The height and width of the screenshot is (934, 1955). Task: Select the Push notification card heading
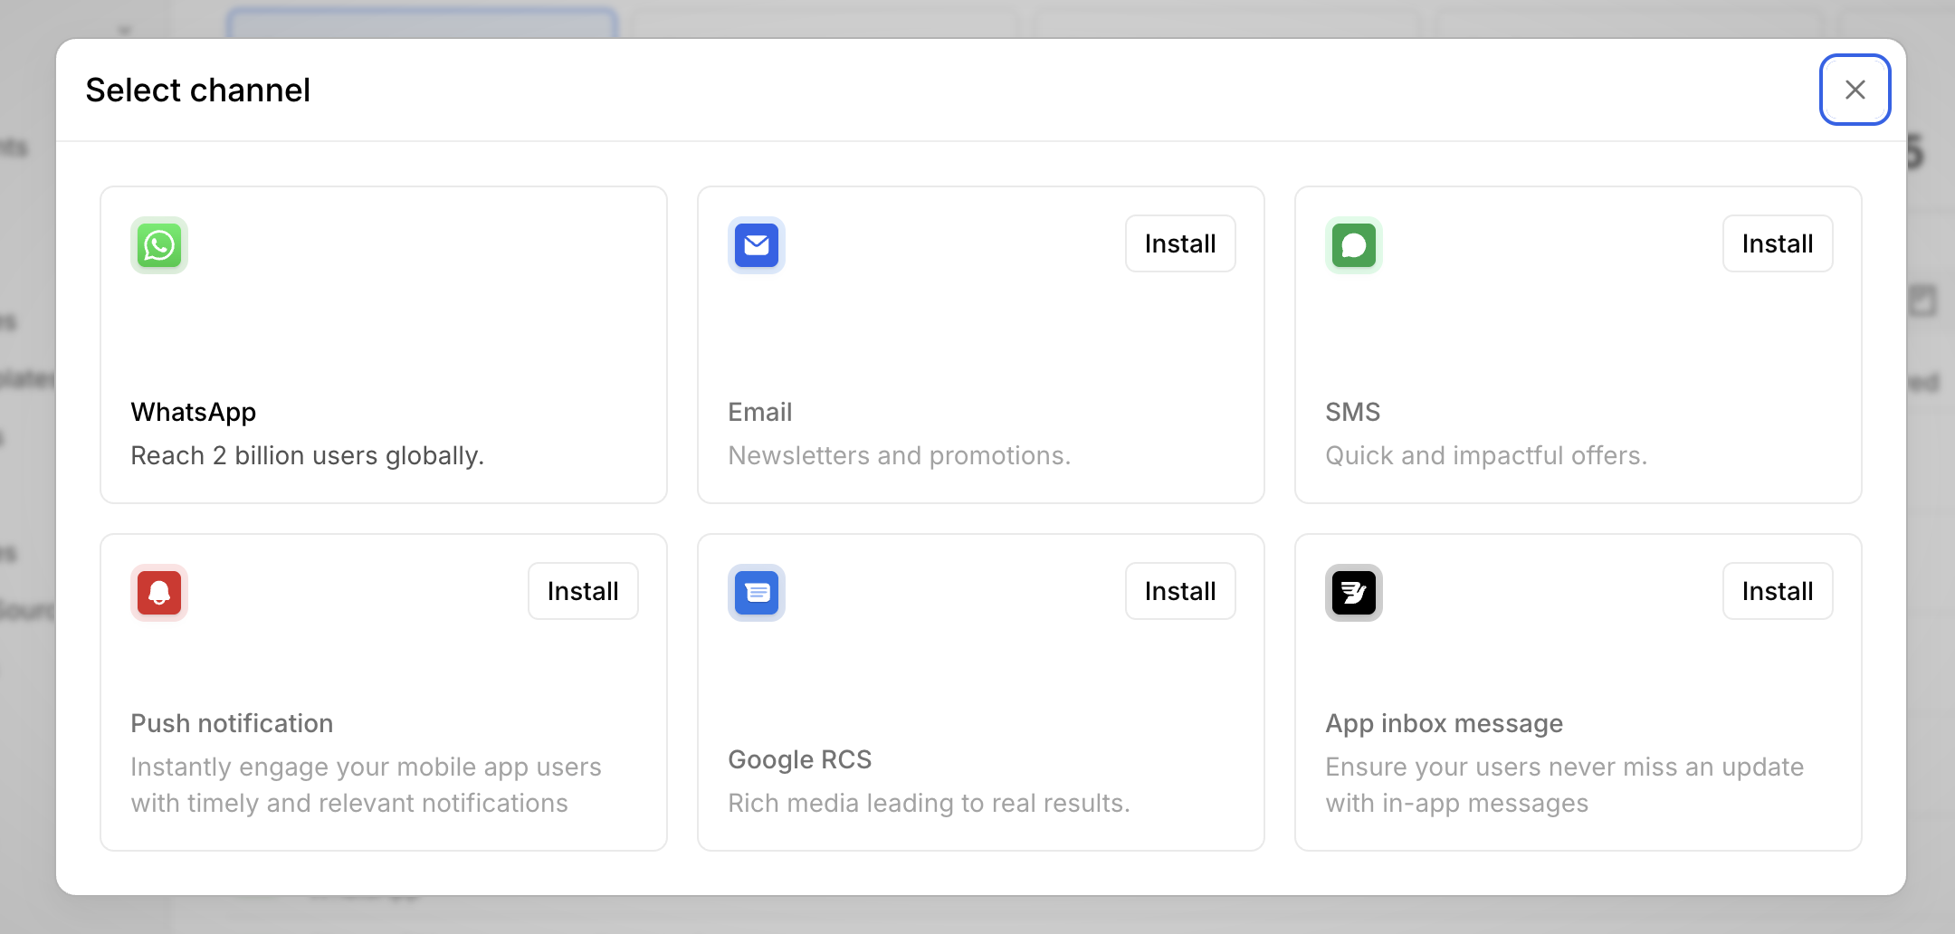click(232, 723)
